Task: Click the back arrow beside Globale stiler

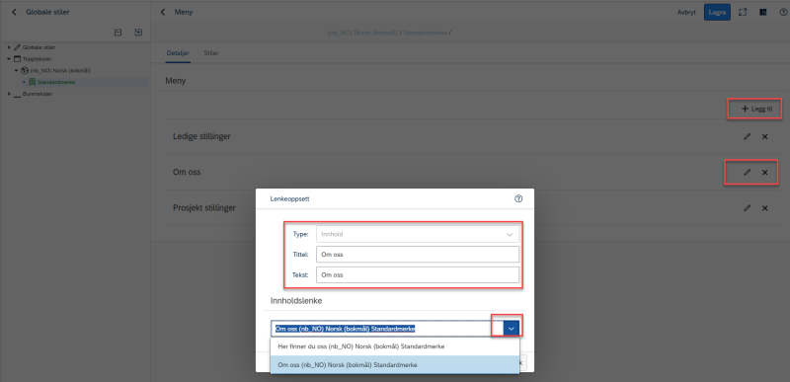Action: [x=14, y=12]
